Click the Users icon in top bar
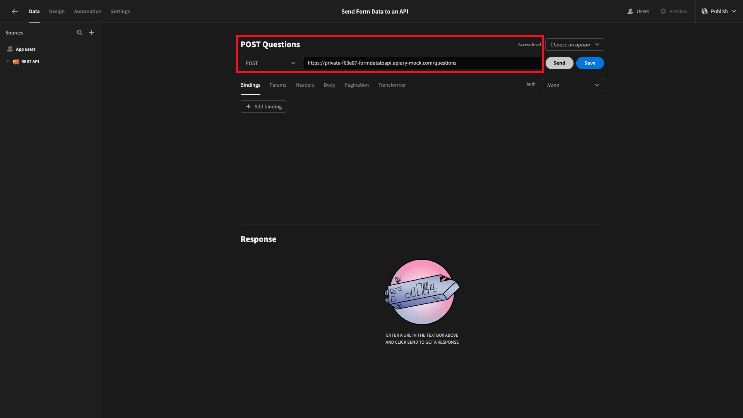 [x=630, y=12]
